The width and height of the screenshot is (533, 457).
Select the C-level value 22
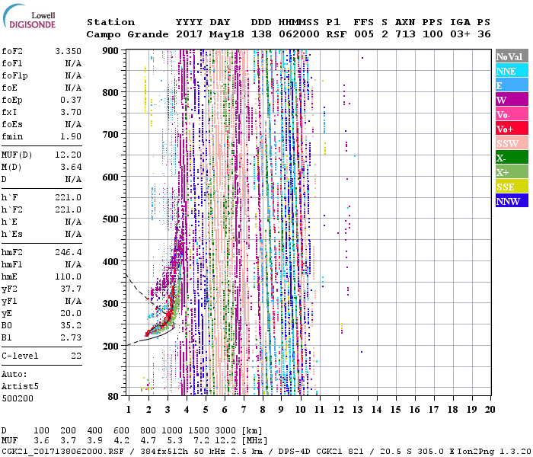point(75,355)
